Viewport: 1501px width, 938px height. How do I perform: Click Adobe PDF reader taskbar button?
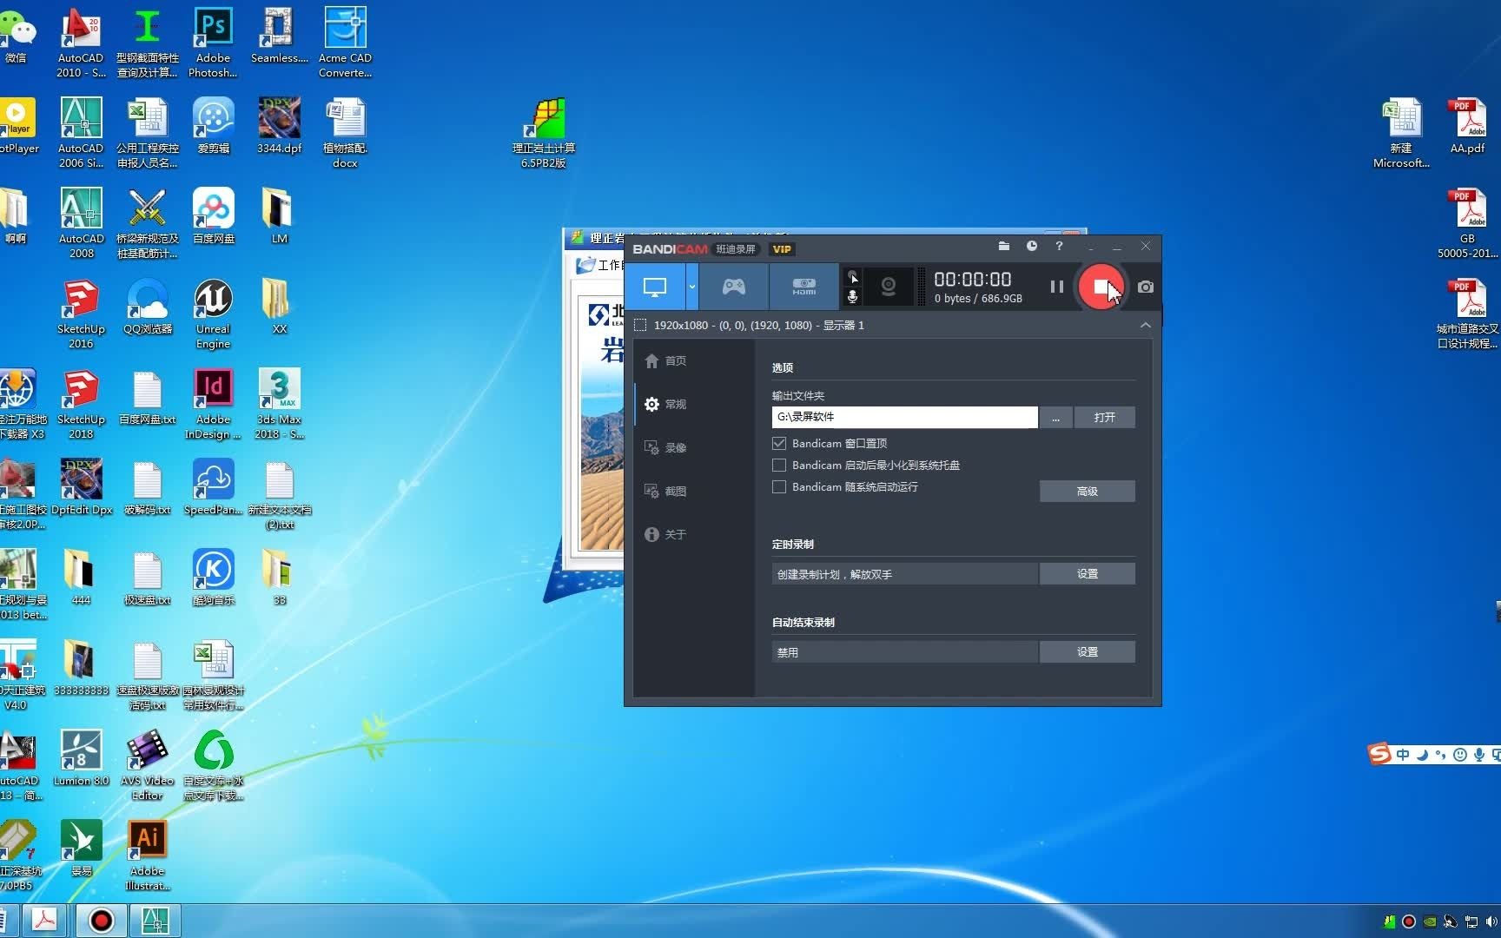click(45, 921)
